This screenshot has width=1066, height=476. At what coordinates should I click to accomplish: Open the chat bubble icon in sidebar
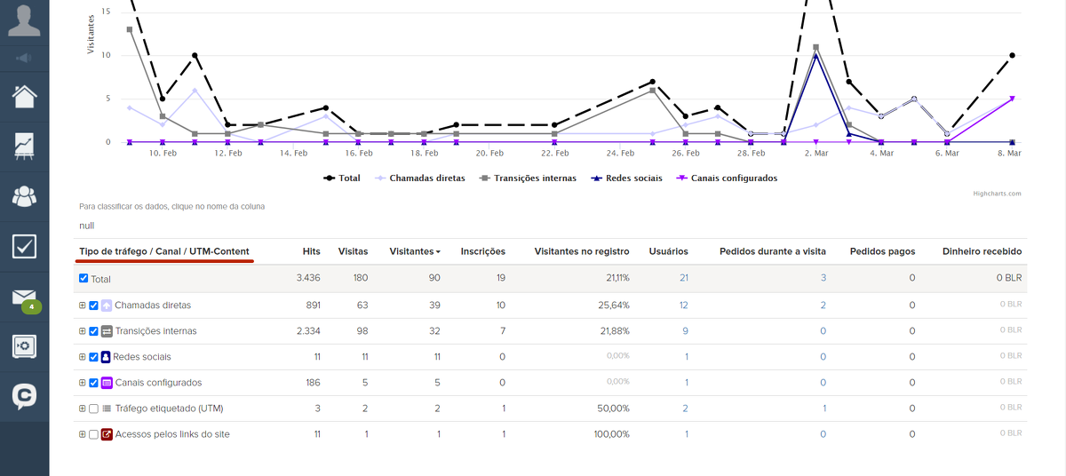(x=24, y=396)
